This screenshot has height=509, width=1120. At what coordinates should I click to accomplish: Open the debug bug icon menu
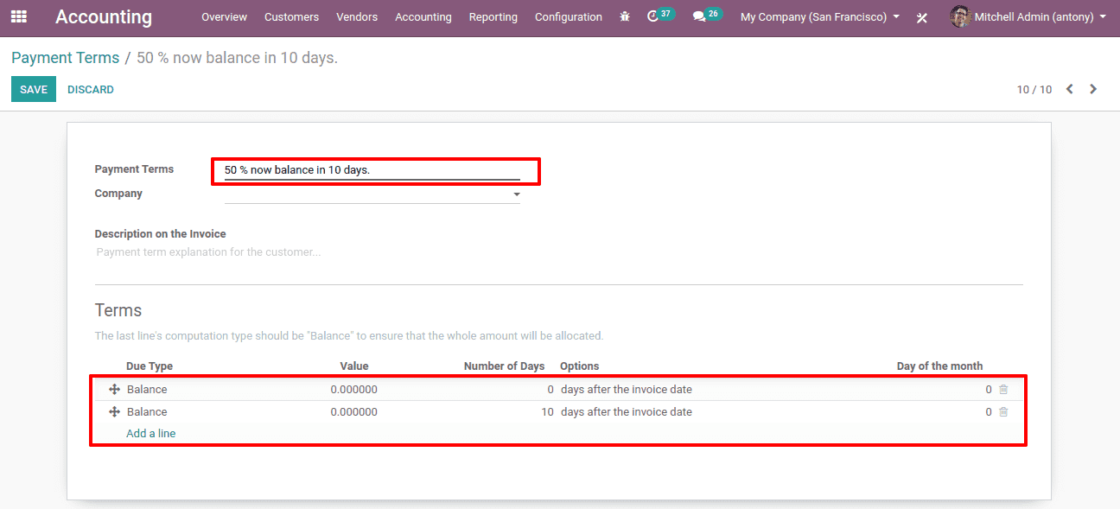click(625, 16)
